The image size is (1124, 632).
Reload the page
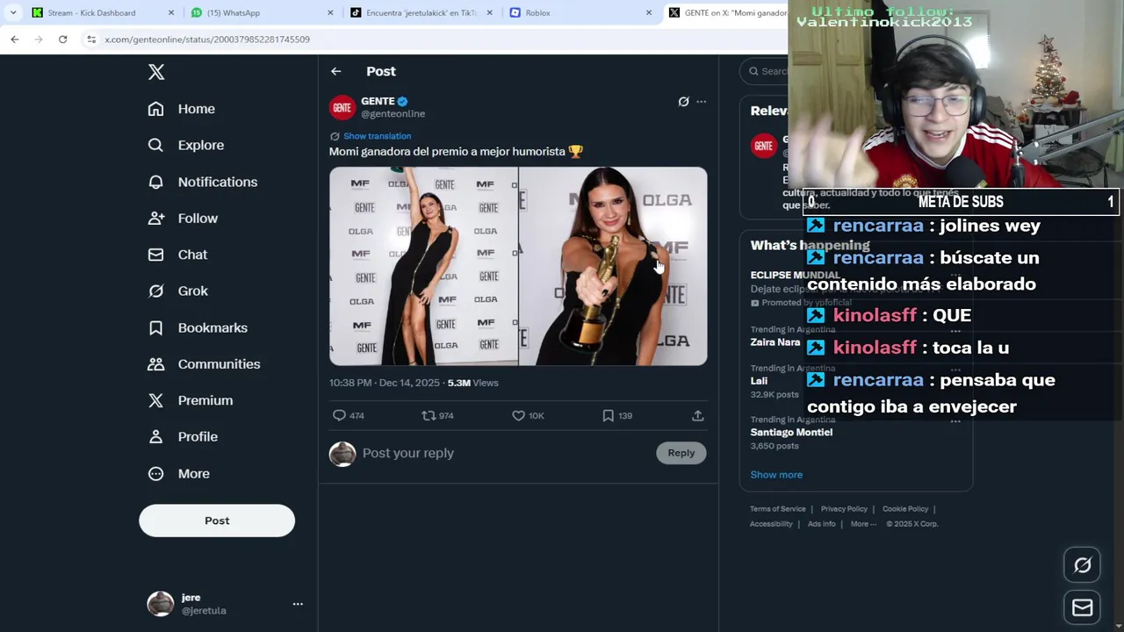pos(62,39)
